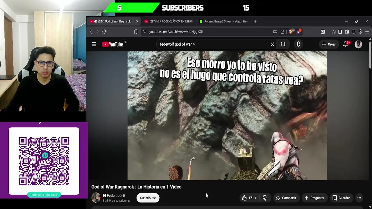Click the video title 'God of War Ragnarok : La Historia en 1 Video'
The image size is (372, 209).
coord(136,187)
